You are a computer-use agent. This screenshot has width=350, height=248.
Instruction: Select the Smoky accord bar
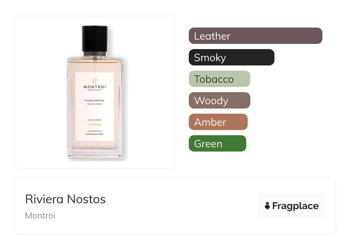click(232, 57)
